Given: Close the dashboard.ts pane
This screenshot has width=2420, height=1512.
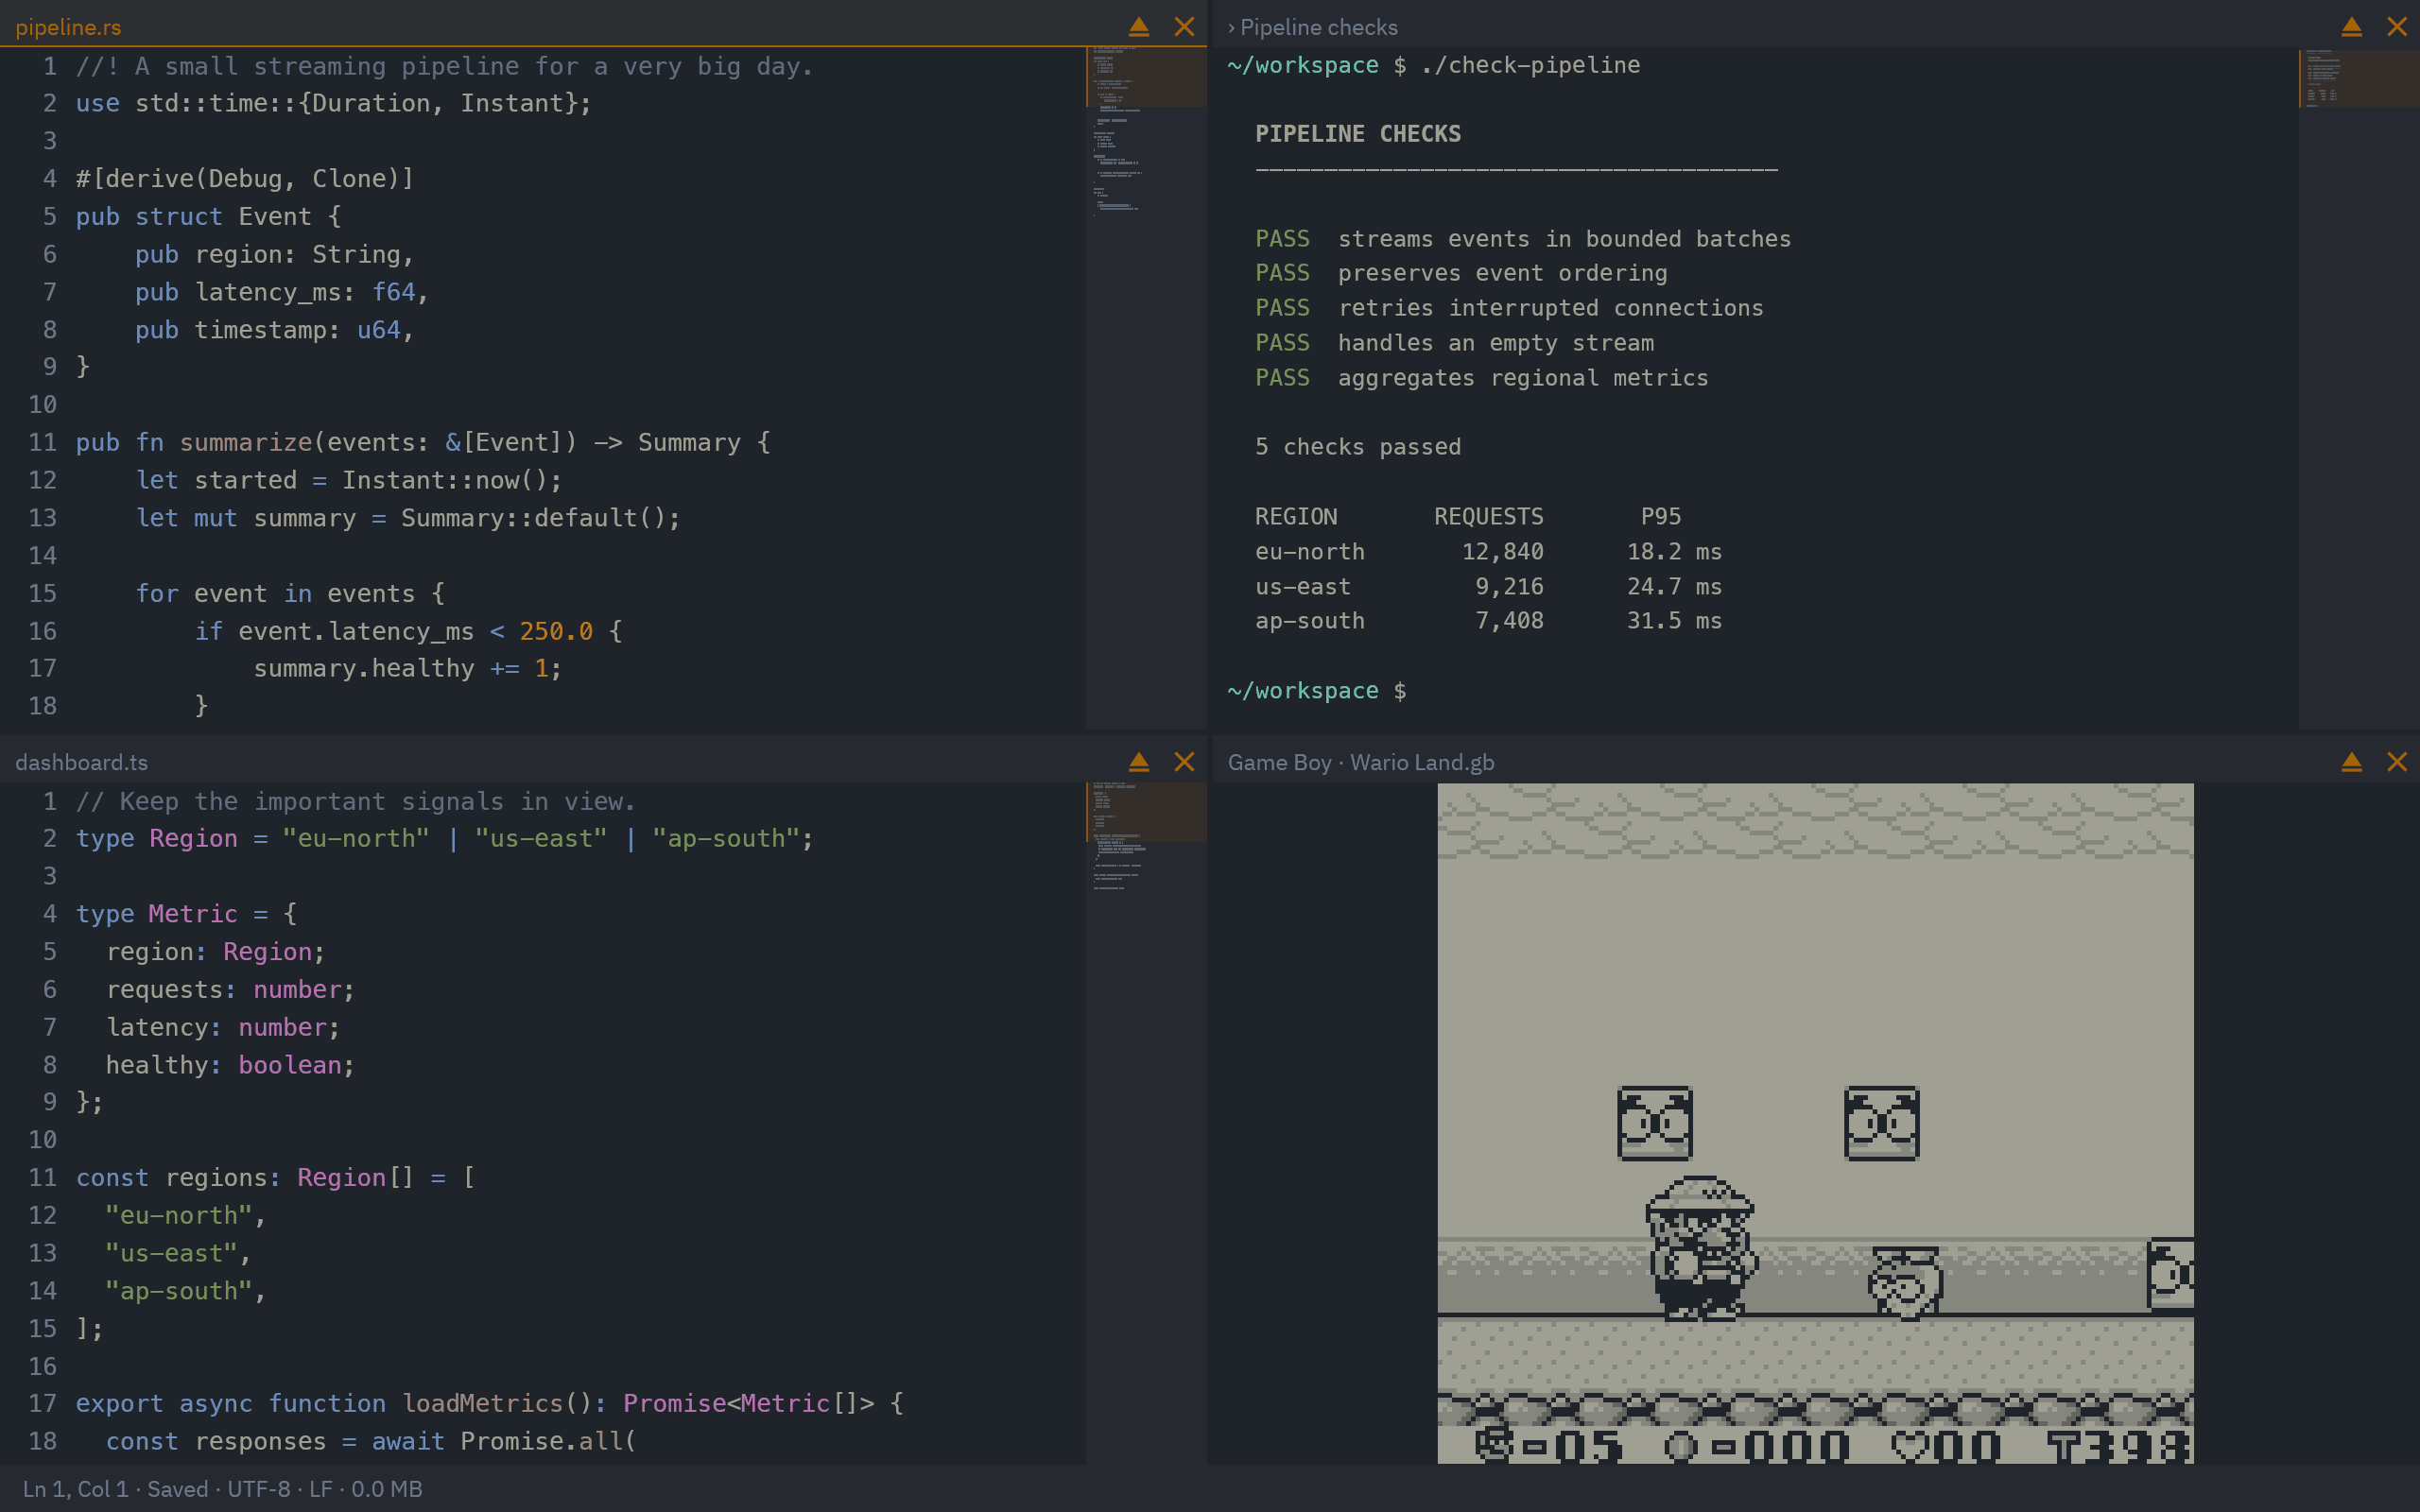Looking at the screenshot, I should pyautogui.click(x=1184, y=762).
